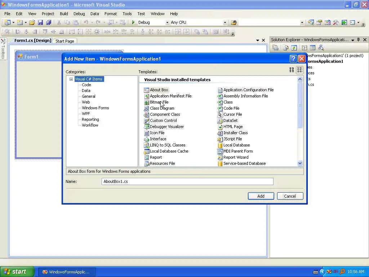Select the Service-based Database template
Image resolution: width=369 pixels, height=277 pixels.
coord(242,163)
